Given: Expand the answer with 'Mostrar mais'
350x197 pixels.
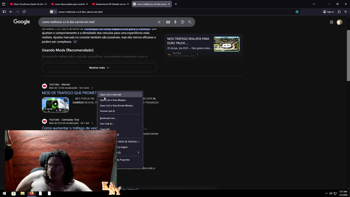Looking at the screenshot, I should (99, 68).
